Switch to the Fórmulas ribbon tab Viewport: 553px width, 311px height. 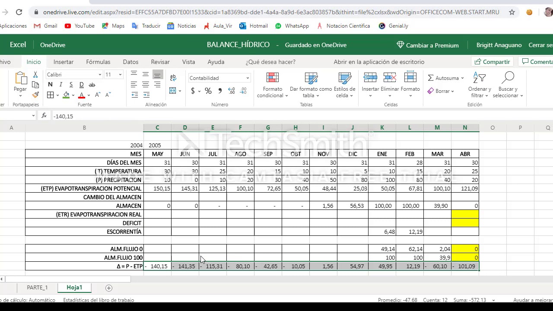pyautogui.click(x=98, y=62)
